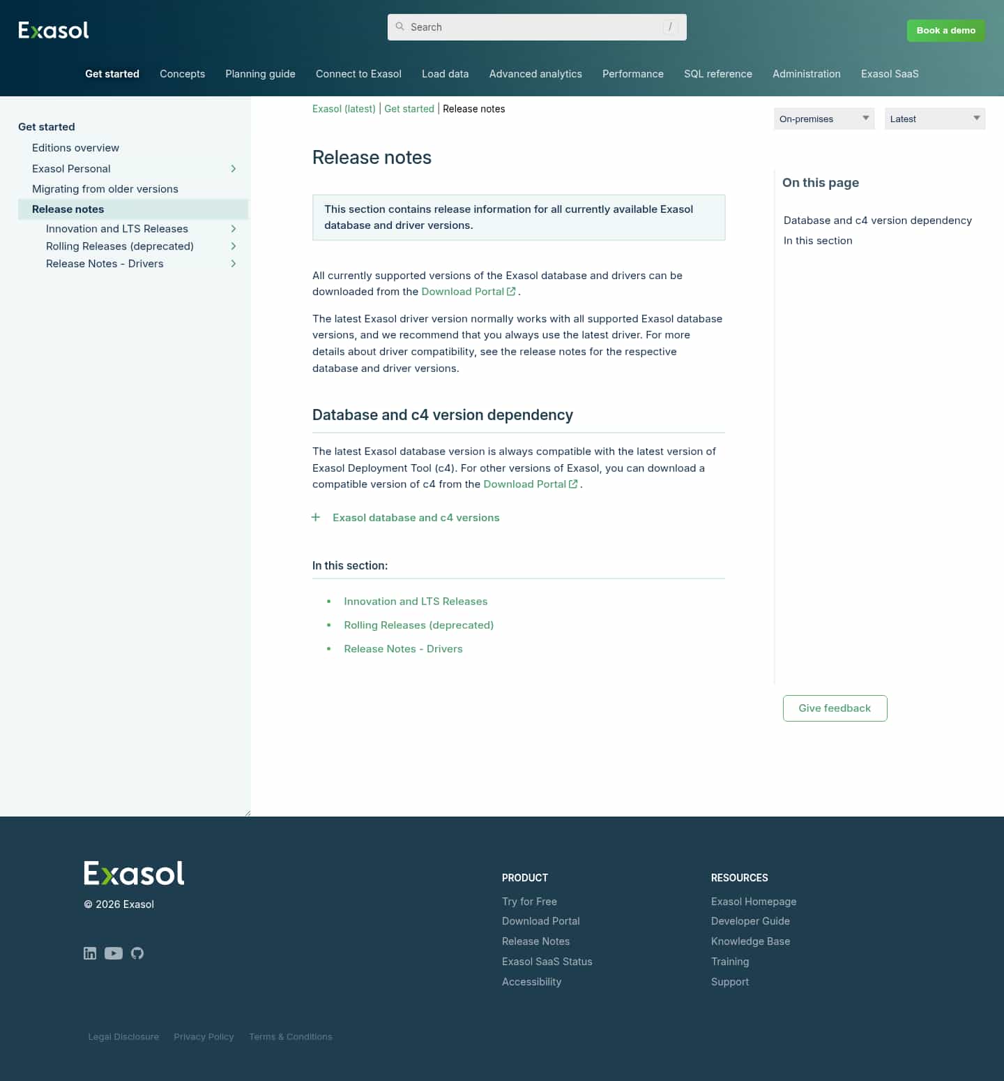Viewport: 1004px width, 1081px height.
Task: Open the Latest version selector dropdown
Action: (x=934, y=119)
